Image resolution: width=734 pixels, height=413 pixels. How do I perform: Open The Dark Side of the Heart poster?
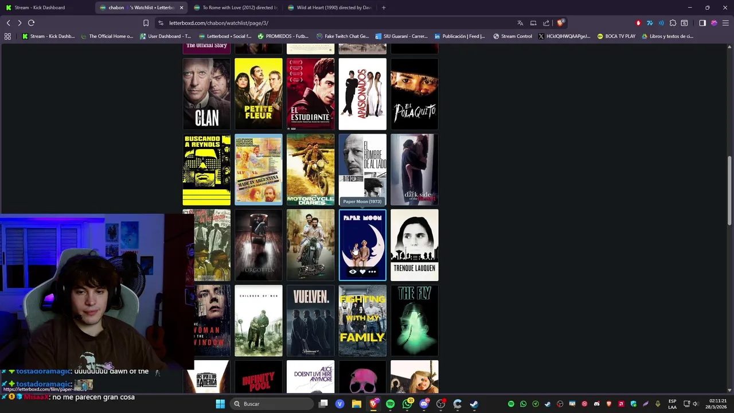414,170
